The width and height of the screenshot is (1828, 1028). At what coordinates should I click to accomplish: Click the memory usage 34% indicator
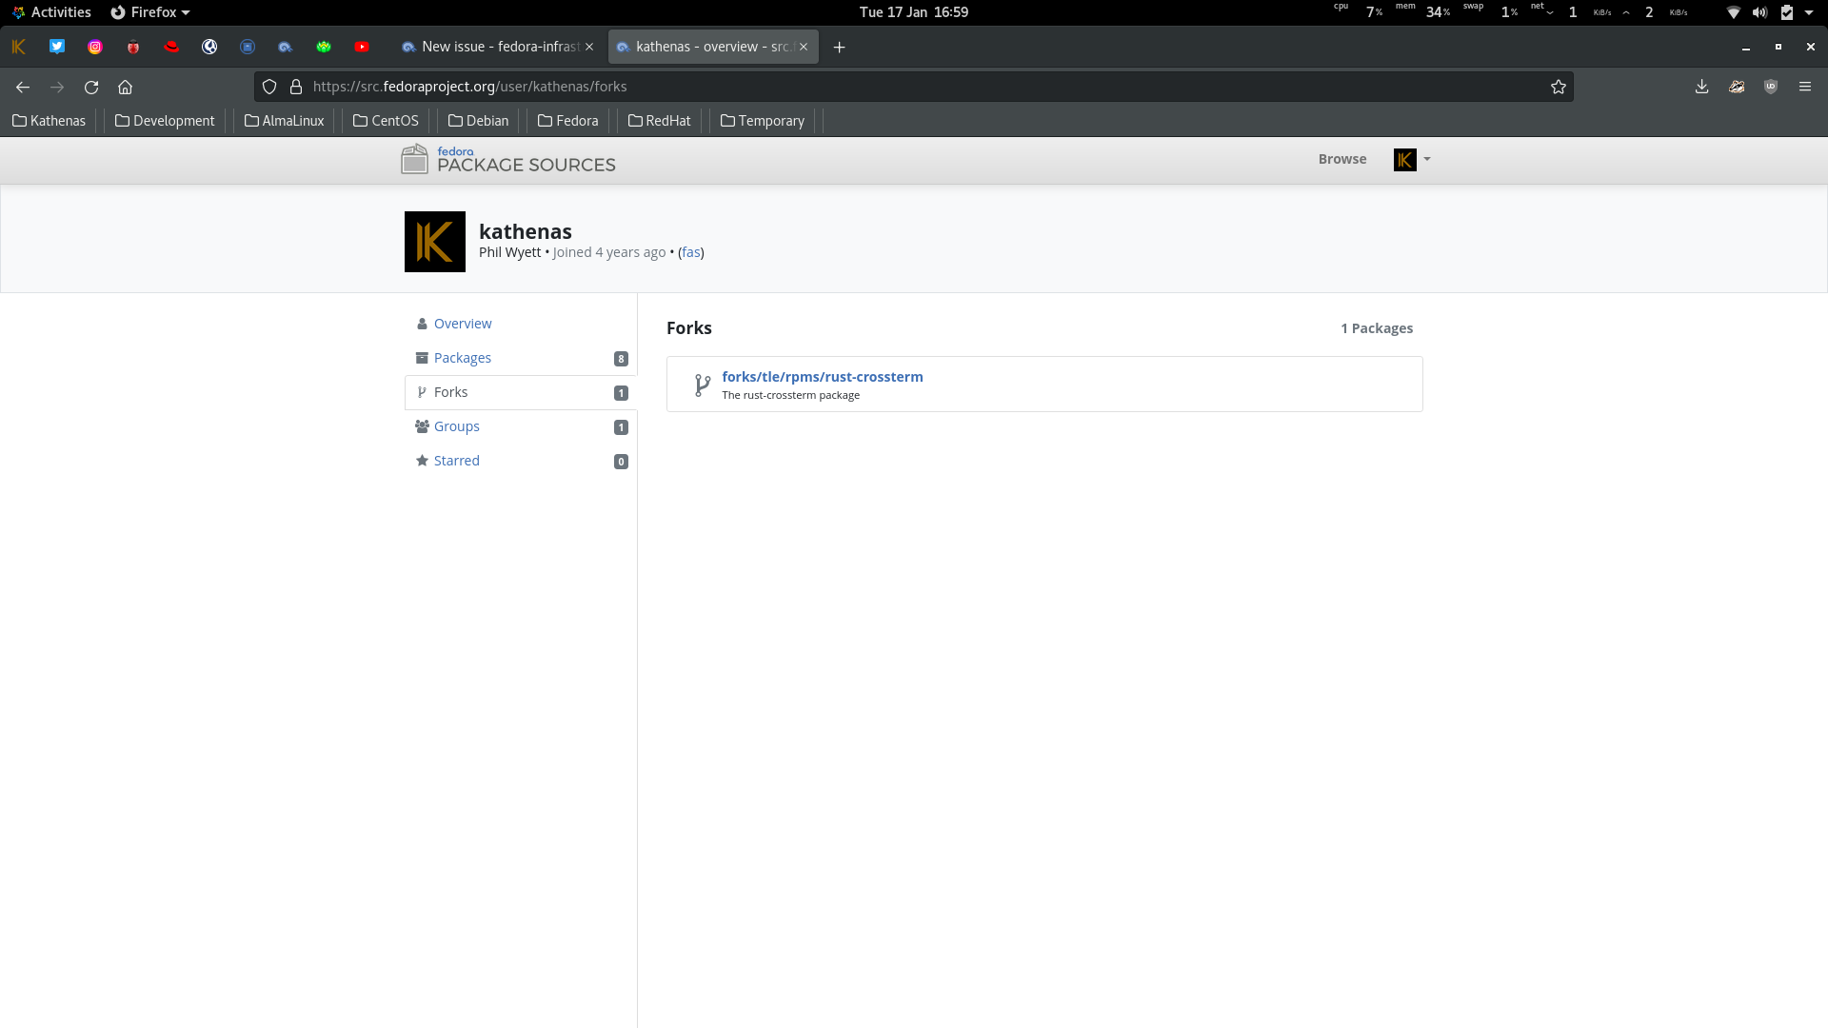1423,11
